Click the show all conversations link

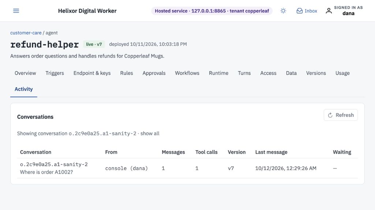150,133
